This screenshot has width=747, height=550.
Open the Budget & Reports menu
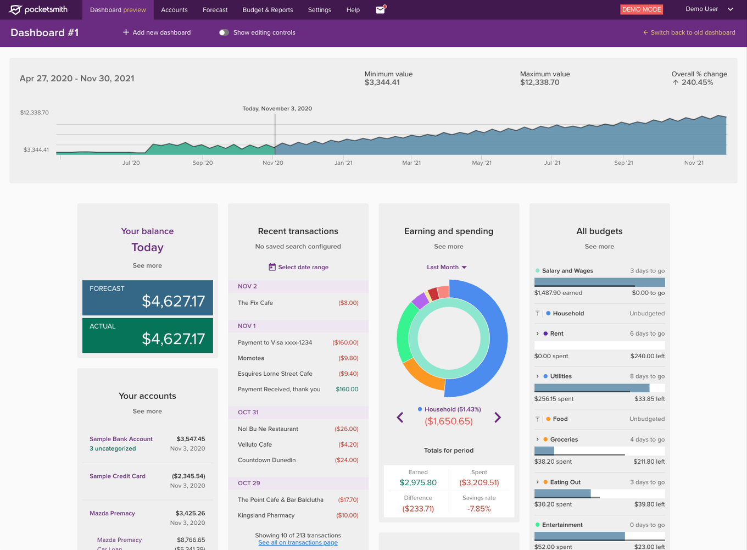point(267,10)
